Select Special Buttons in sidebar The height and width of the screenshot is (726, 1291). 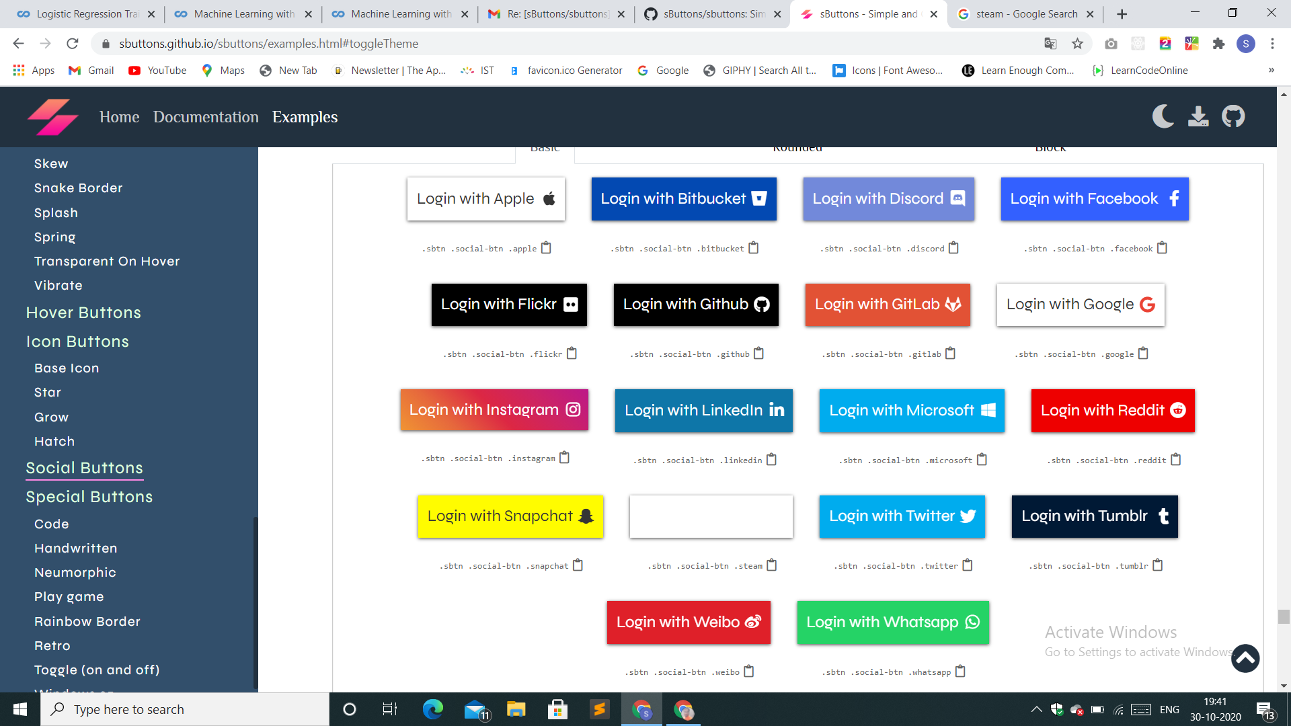pos(89,497)
